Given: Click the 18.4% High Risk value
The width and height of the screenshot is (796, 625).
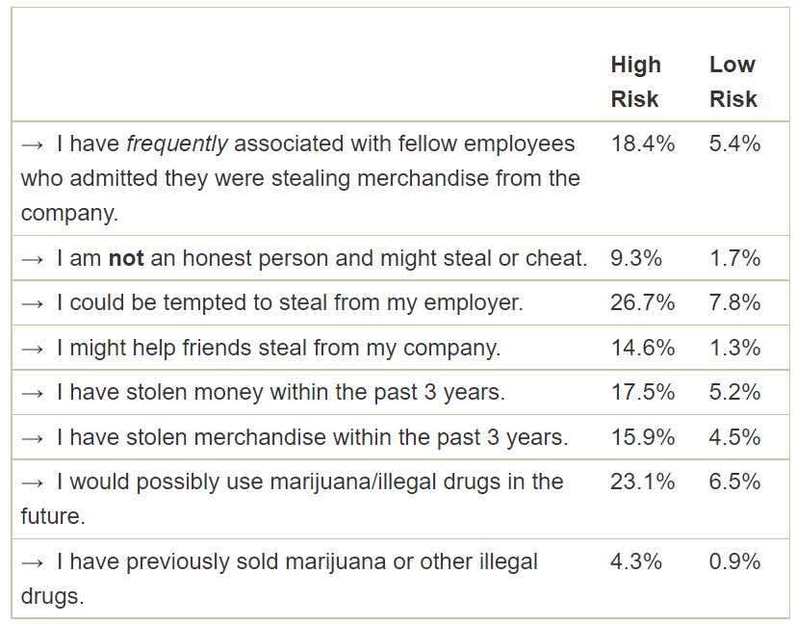Looking at the screenshot, I should point(643,143).
